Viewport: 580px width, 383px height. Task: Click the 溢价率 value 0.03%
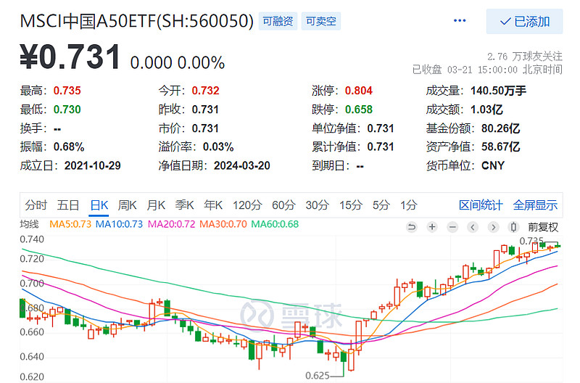coord(218,147)
